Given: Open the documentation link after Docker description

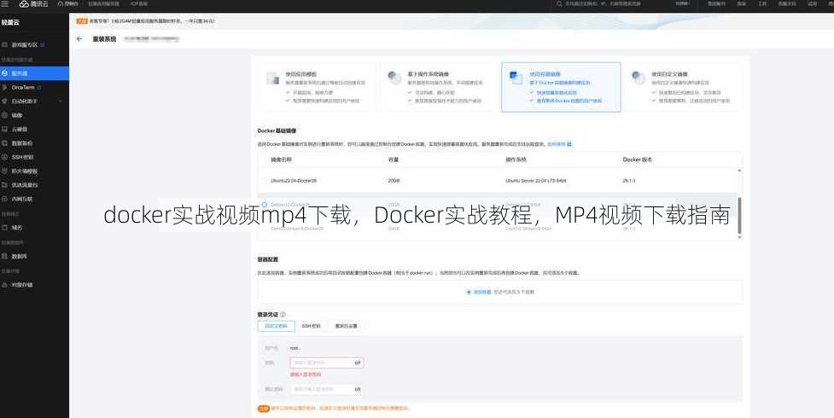Looking at the screenshot, I should coord(559,144).
